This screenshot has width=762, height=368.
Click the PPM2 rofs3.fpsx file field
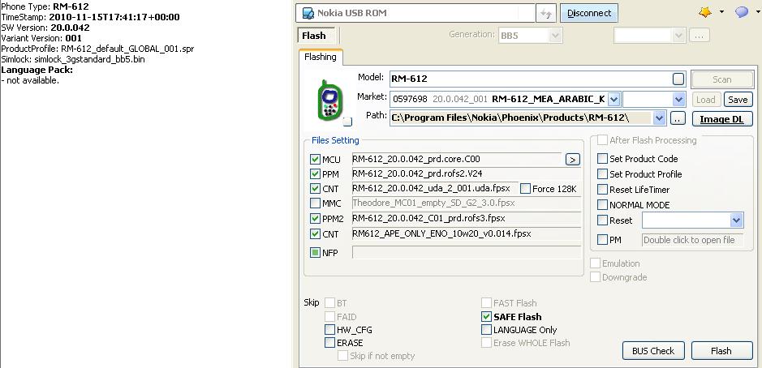point(467,219)
